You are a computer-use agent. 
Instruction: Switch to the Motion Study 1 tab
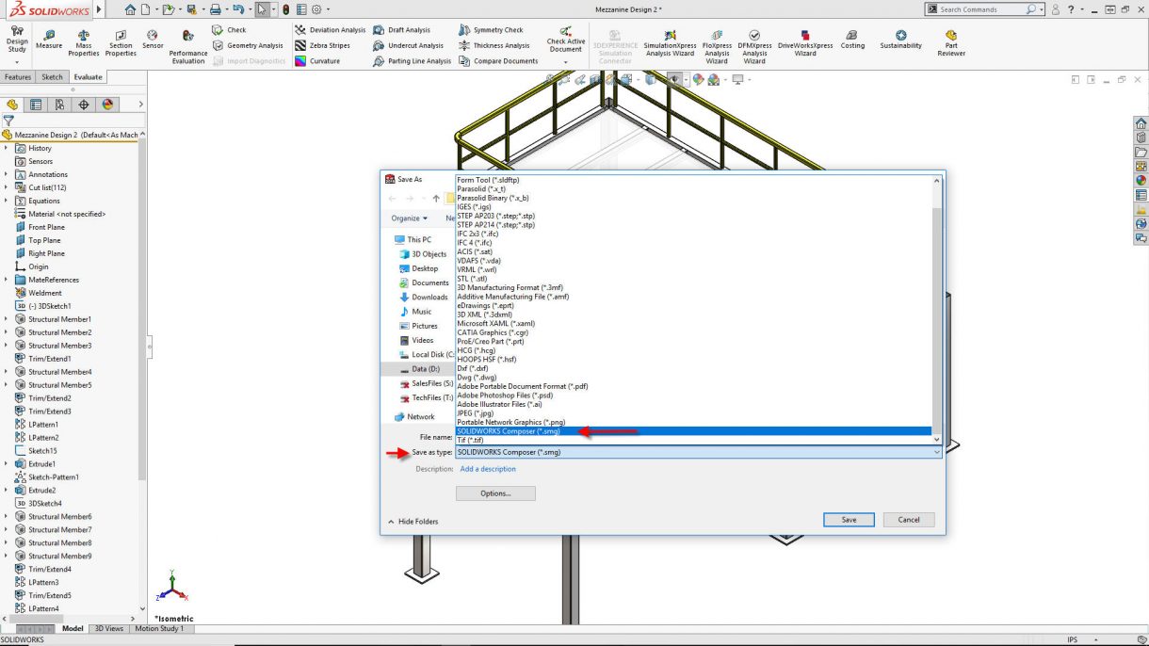pos(159,628)
